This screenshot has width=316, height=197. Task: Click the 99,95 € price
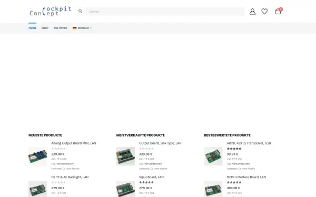232,154
